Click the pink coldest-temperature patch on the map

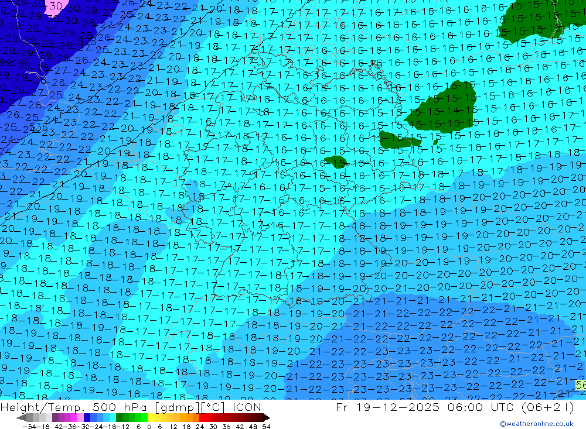[x=56, y=8]
